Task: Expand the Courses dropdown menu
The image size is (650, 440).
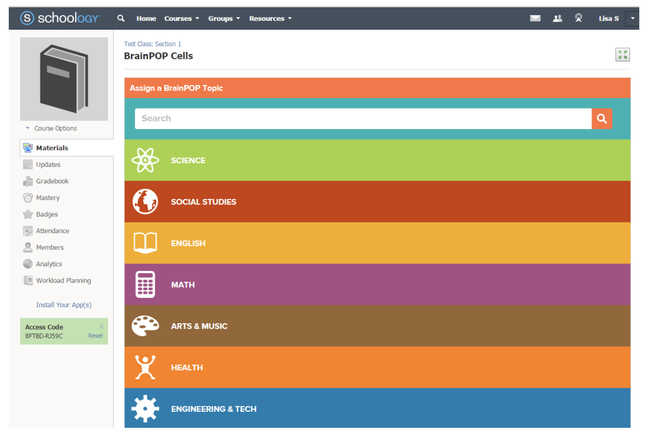Action: point(181,18)
